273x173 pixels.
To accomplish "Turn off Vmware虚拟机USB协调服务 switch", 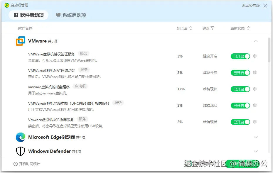I will pos(240,122).
